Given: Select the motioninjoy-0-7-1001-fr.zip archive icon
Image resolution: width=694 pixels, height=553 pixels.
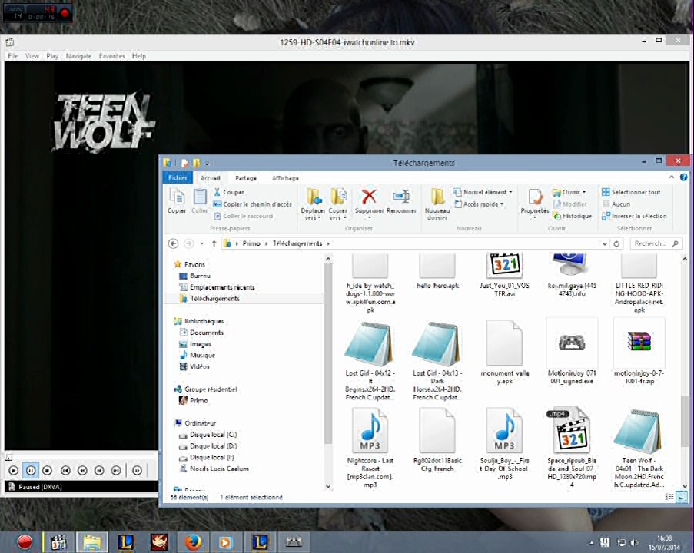Looking at the screenshot, I should 639,343.
